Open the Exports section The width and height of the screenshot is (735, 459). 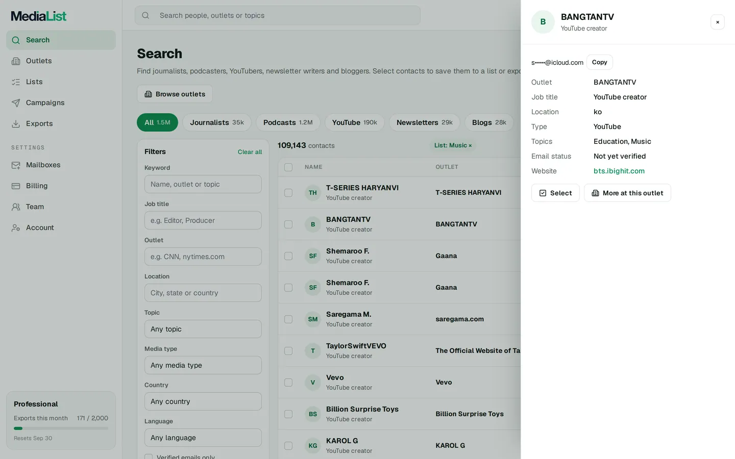(x=61, y=123)
